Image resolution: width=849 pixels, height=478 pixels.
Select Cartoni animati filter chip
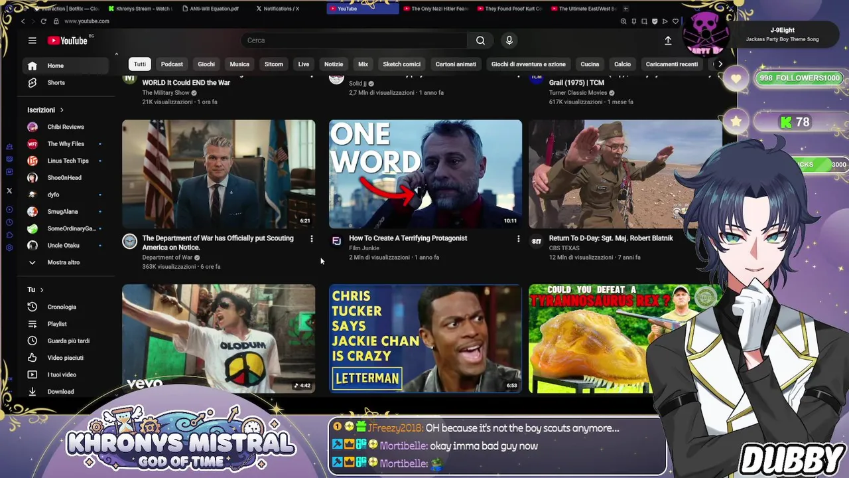[456, 64]
